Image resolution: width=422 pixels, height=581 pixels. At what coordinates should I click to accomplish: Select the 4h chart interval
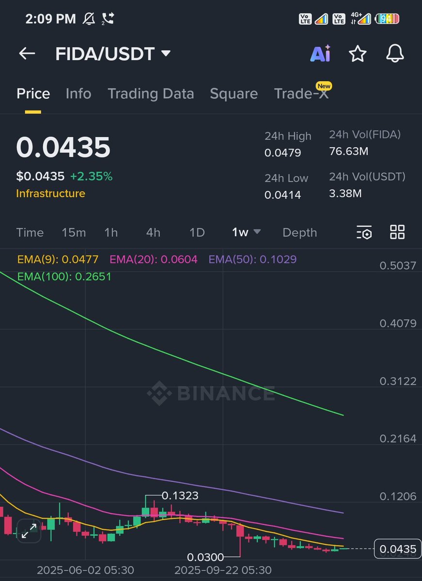pyautogui.click(x=153, y=232)
